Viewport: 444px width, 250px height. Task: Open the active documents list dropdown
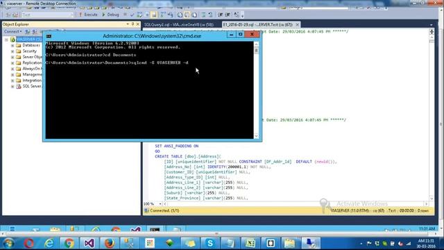click(x=431, y=25)
